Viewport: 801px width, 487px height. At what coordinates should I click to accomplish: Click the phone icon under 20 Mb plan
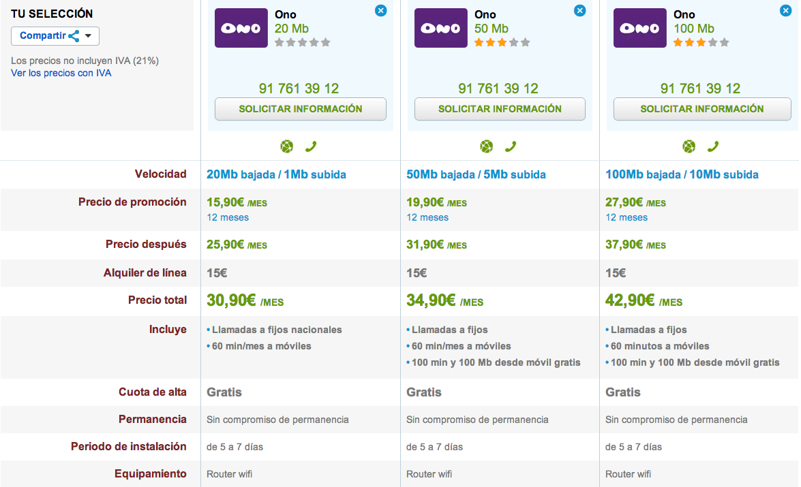pos(311,147)
